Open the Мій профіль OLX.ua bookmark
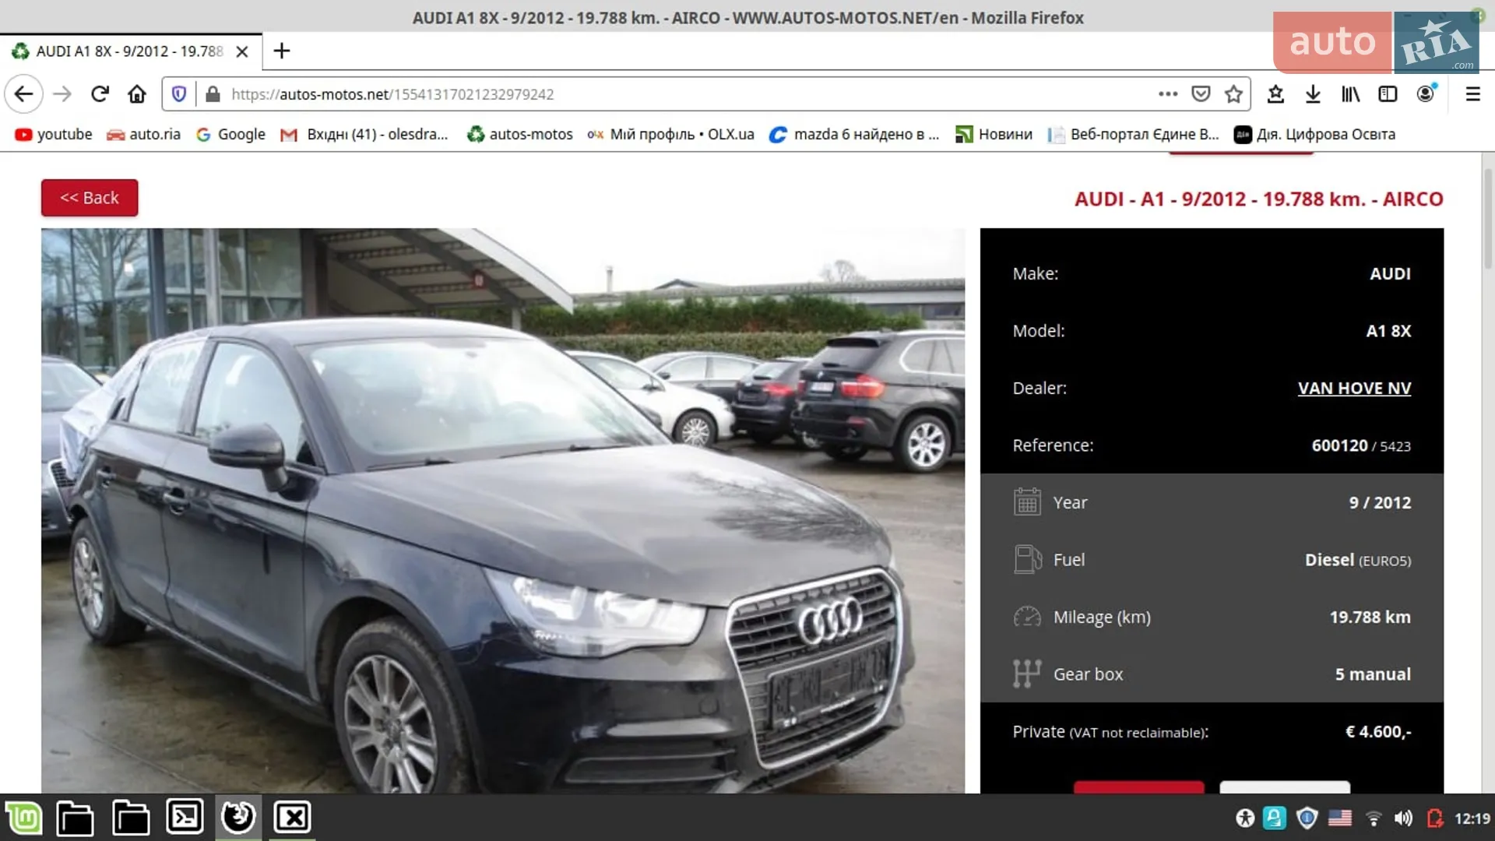 coord(670,135)
